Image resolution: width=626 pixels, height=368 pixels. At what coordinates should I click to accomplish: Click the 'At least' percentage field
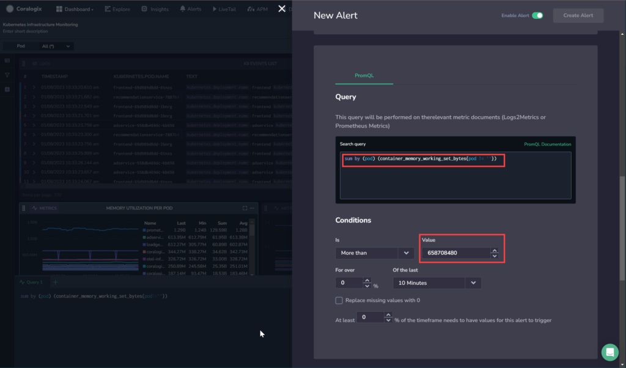click(370, 317)
